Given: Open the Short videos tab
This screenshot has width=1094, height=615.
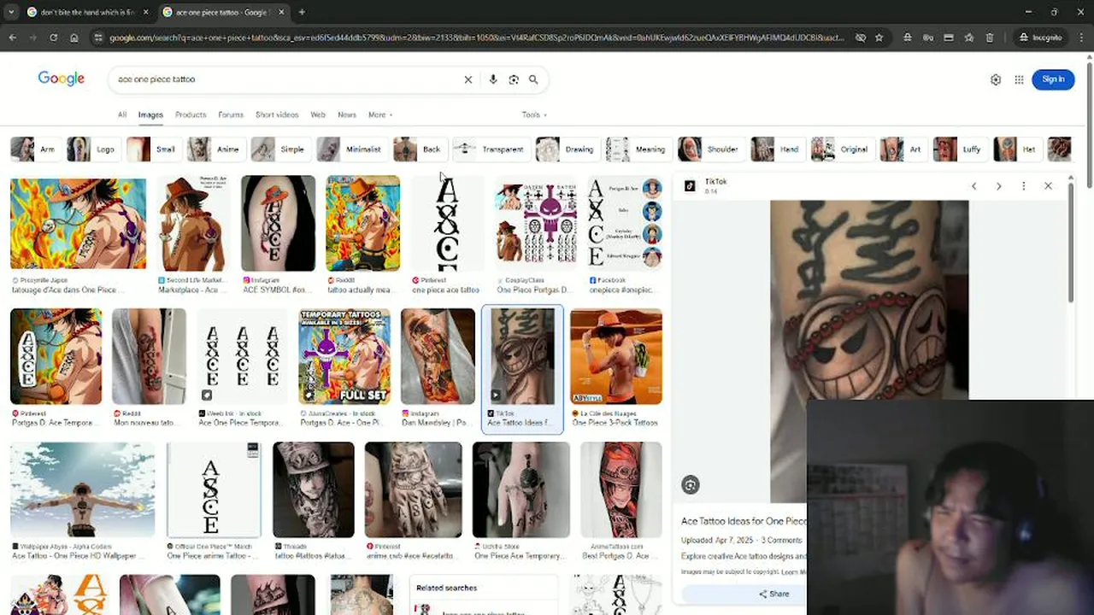Looking at the screenshot, I should [x=277, y=114].
